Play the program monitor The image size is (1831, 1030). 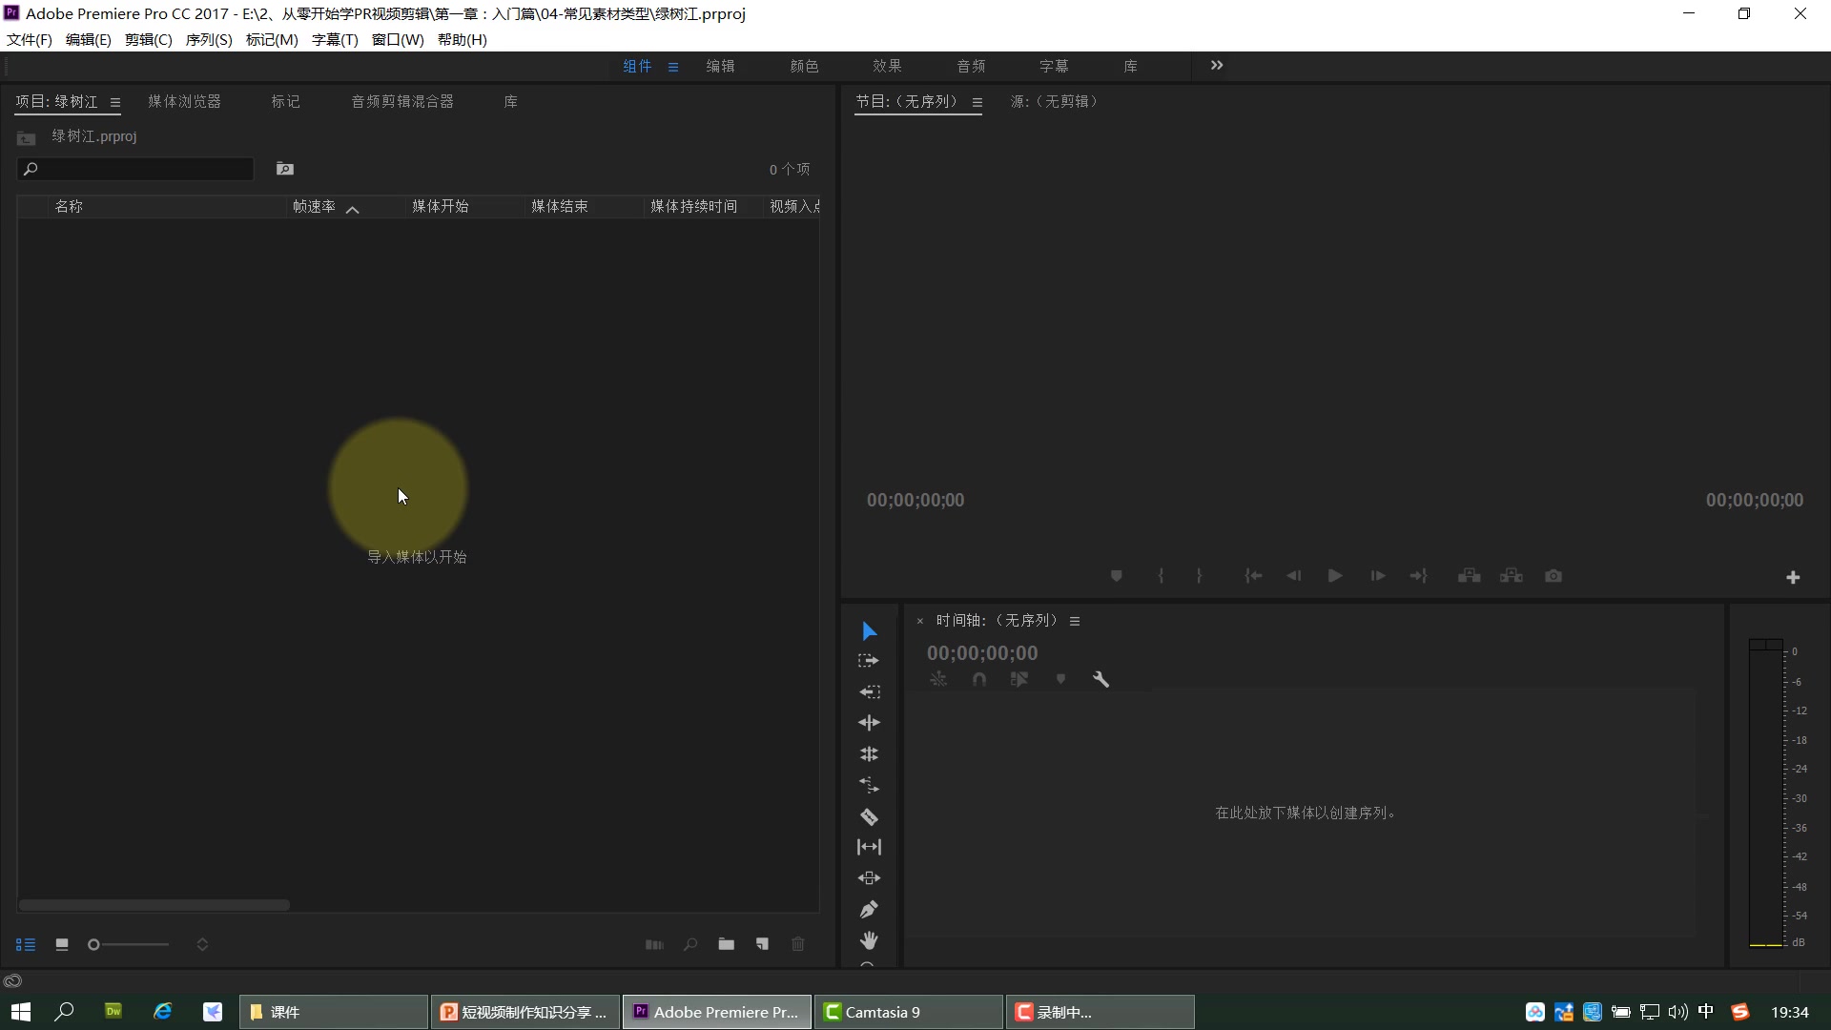pos(1335,576)
